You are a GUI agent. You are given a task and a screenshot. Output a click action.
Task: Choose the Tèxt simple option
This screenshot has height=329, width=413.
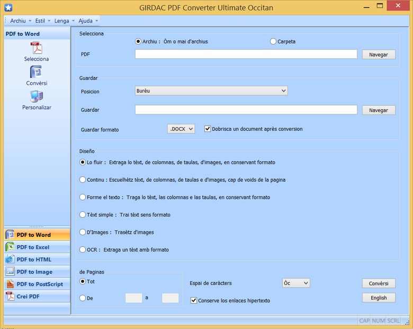coord(83,215)
